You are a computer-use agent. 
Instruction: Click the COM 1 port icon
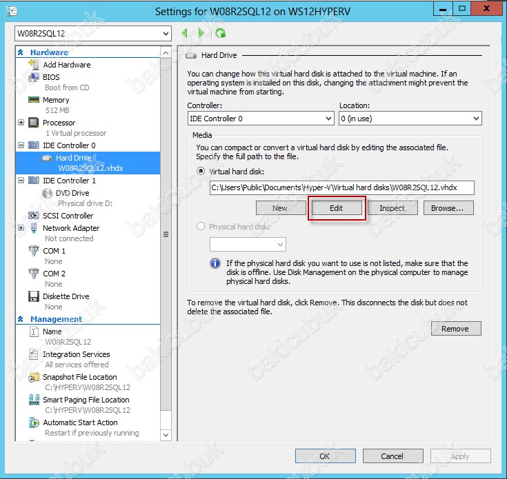34,251
